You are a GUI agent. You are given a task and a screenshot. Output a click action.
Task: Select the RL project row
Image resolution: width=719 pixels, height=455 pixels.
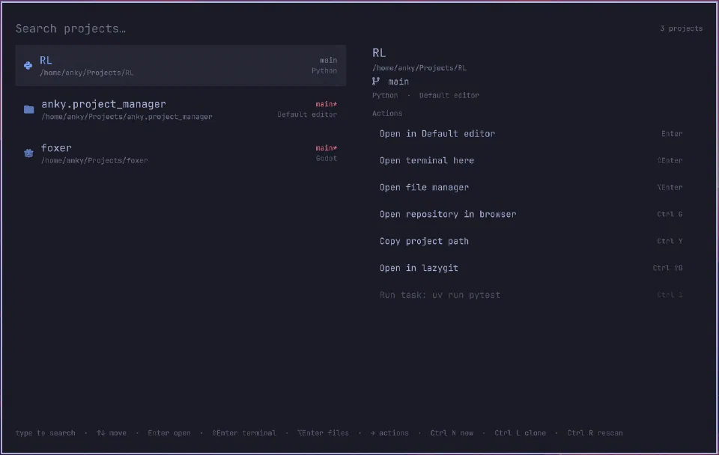[180, 66]
